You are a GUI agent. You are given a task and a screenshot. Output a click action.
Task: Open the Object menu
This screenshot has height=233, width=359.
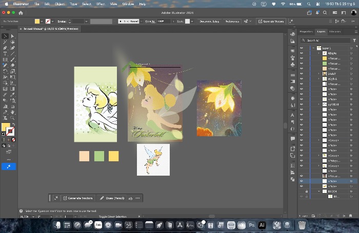tap(60, 4)
